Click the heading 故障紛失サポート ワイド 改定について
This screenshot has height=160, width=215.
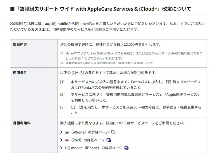click(101, 9)
